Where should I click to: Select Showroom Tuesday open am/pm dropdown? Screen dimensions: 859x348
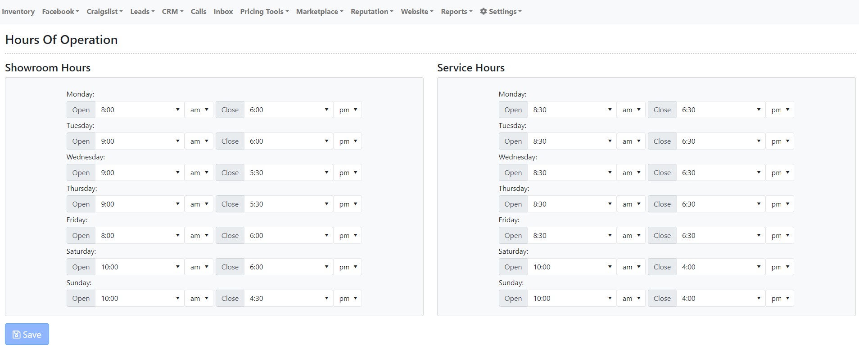point(199,141)
